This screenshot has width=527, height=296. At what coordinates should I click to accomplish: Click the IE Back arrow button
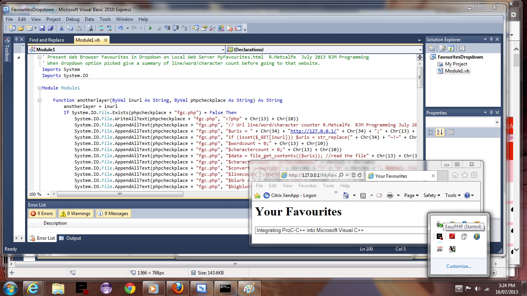tap(260, 175)
